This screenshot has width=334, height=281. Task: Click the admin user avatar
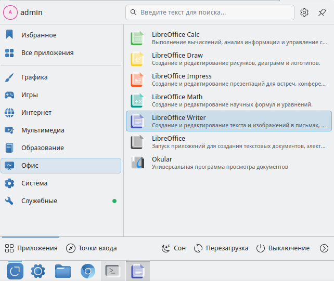point(10,12)
